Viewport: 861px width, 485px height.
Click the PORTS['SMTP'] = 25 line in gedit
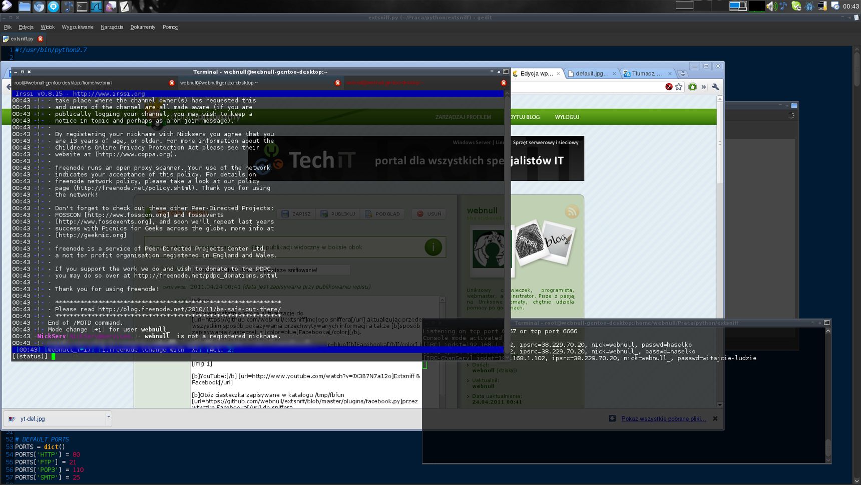click(x=48, y=477)
